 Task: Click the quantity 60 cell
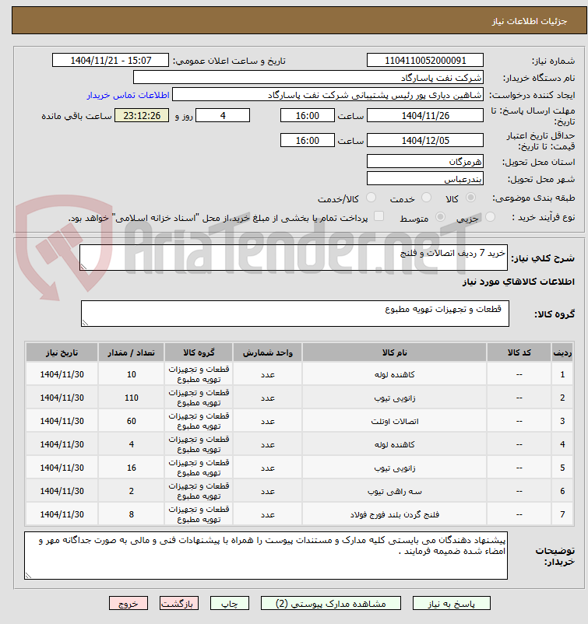[x=132, y=421]
